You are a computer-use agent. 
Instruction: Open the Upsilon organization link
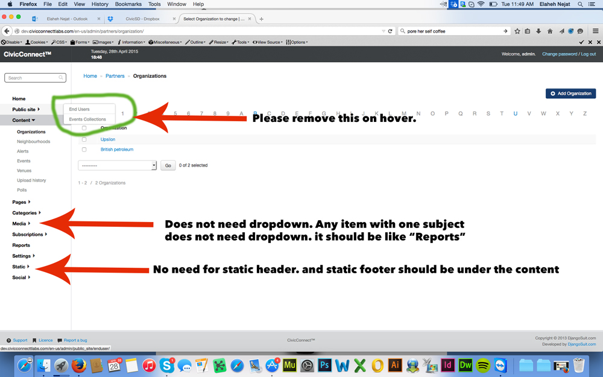[108, 139]
